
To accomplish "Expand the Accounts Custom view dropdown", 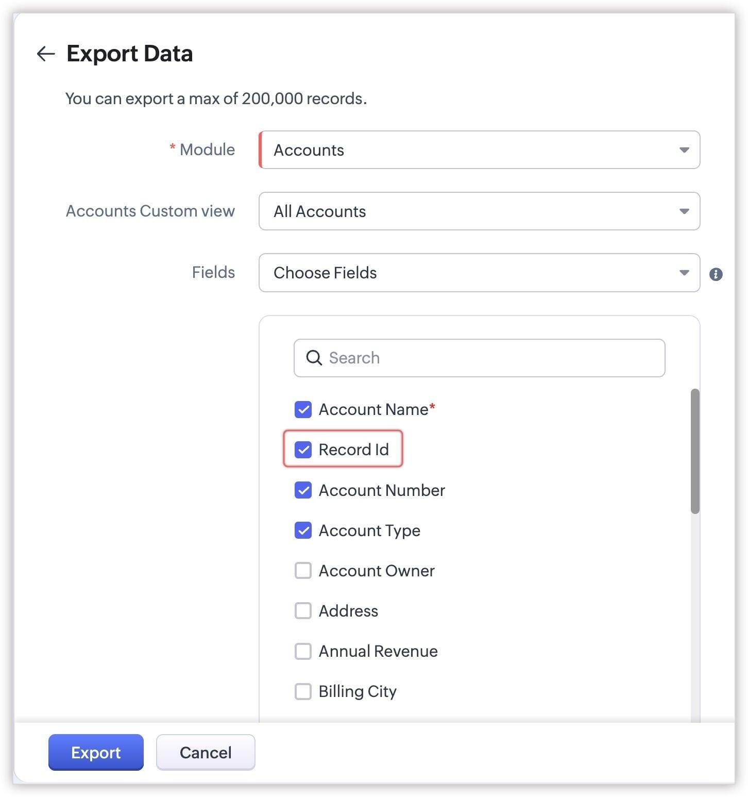I will (479, 211).
